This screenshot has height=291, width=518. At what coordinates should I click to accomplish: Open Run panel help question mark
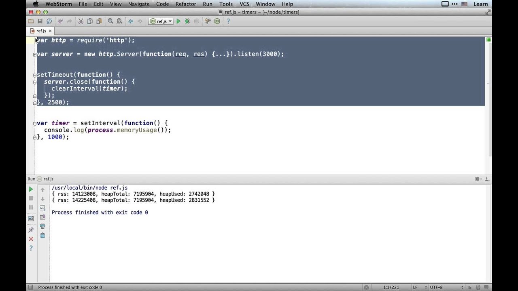point(31,248)
